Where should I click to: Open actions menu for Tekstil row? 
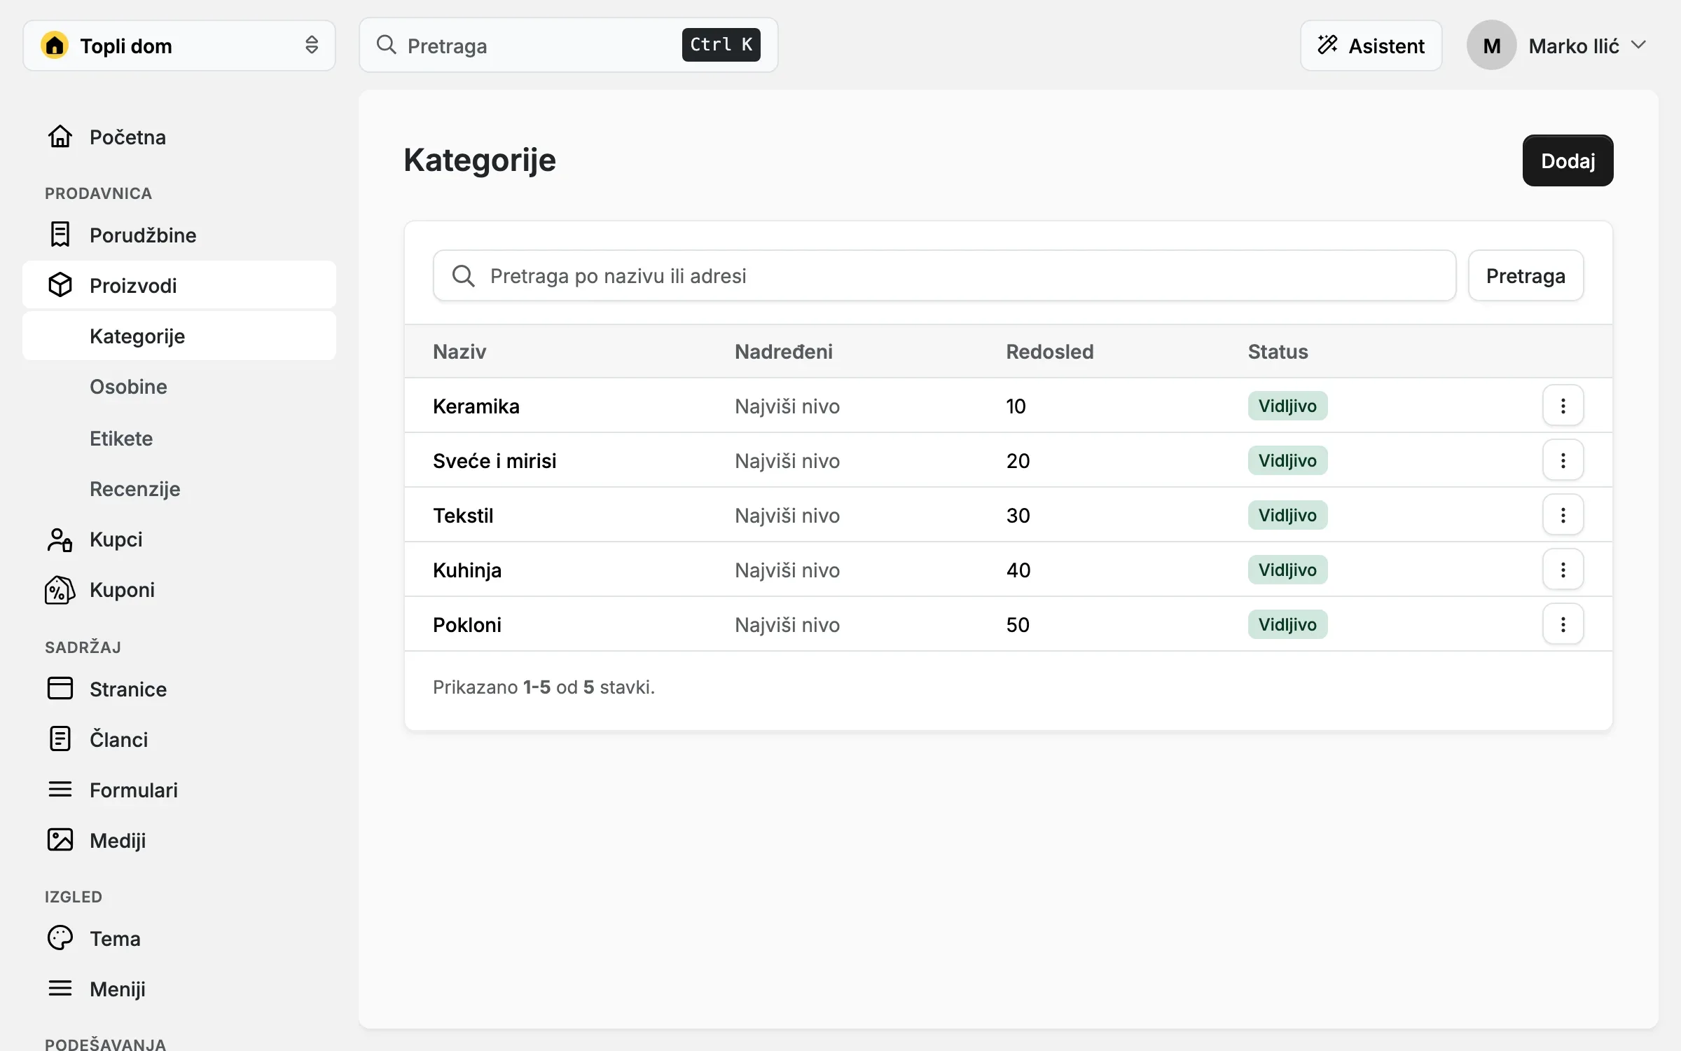point(1563,515)
